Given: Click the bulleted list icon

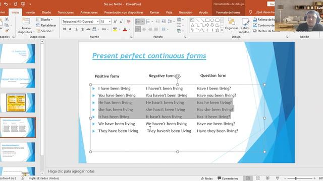Looking at the screenshot, I should point(138,21).
